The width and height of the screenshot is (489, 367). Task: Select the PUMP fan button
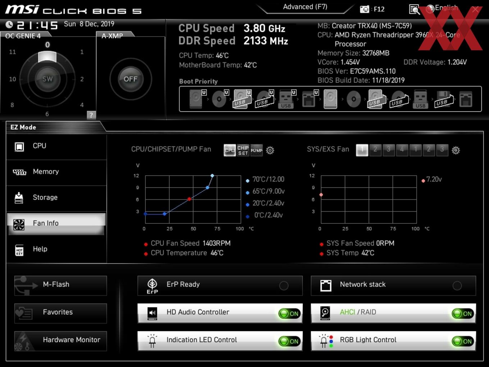click(x=256, y=150)
